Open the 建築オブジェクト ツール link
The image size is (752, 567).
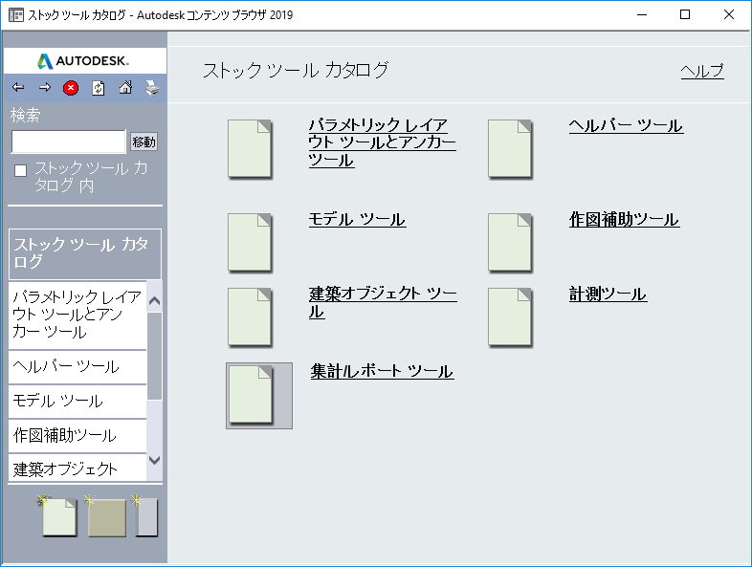[x=383, y=302]
